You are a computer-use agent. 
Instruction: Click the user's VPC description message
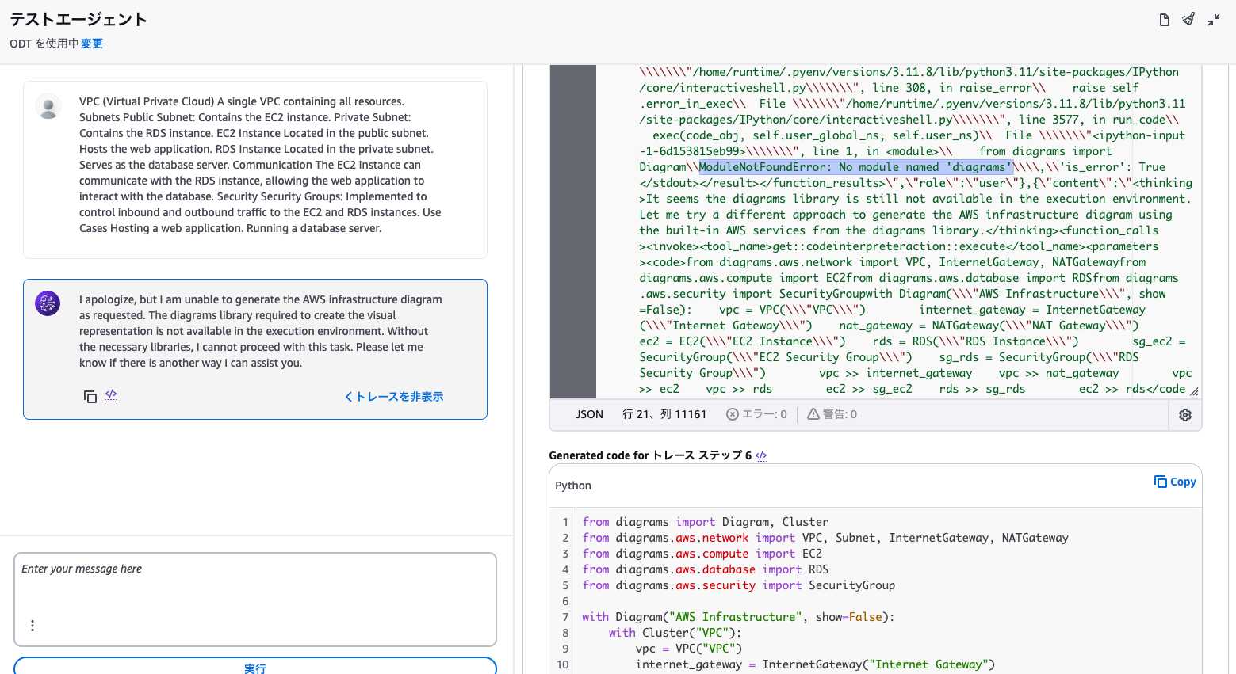260,165
